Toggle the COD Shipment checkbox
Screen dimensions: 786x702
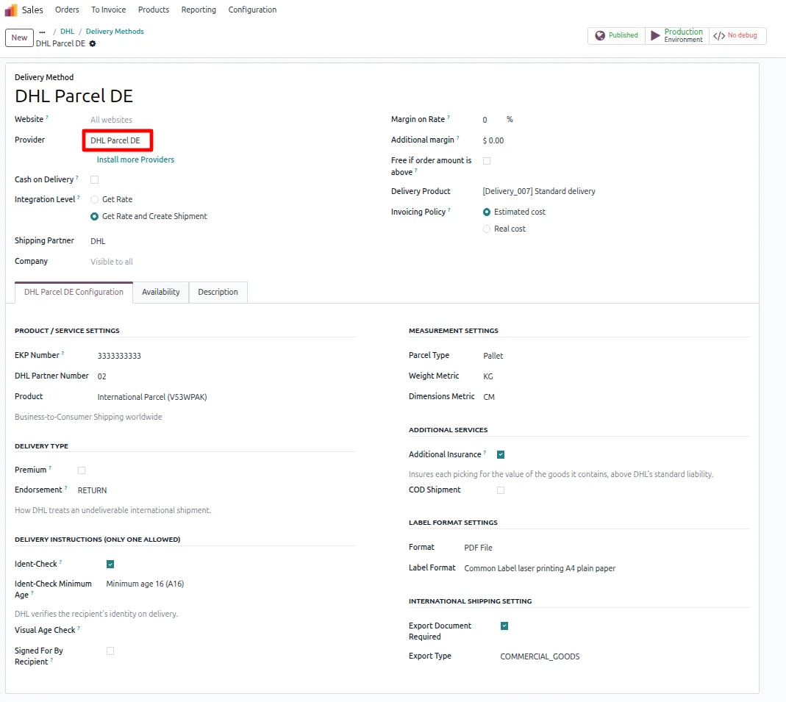[x=501, y=490]
